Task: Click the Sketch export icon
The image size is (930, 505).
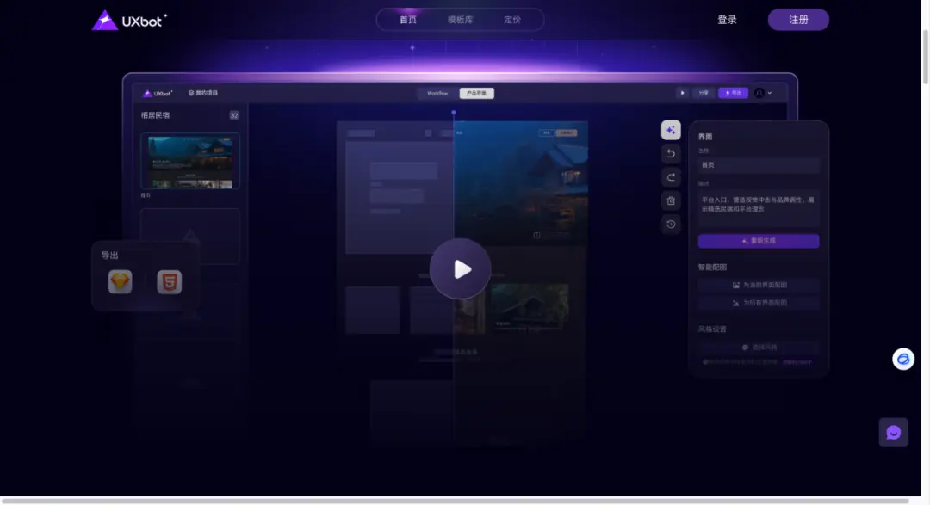Action: point(121,281)
